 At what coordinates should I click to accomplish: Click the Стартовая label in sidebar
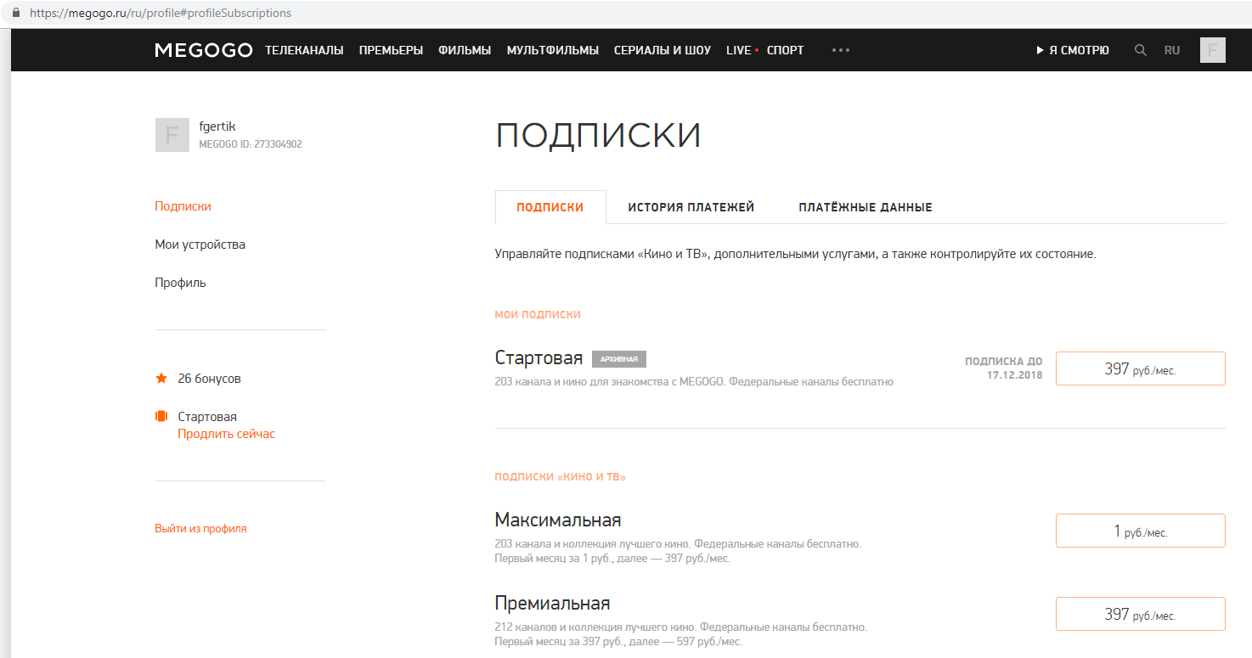(207, 417)
